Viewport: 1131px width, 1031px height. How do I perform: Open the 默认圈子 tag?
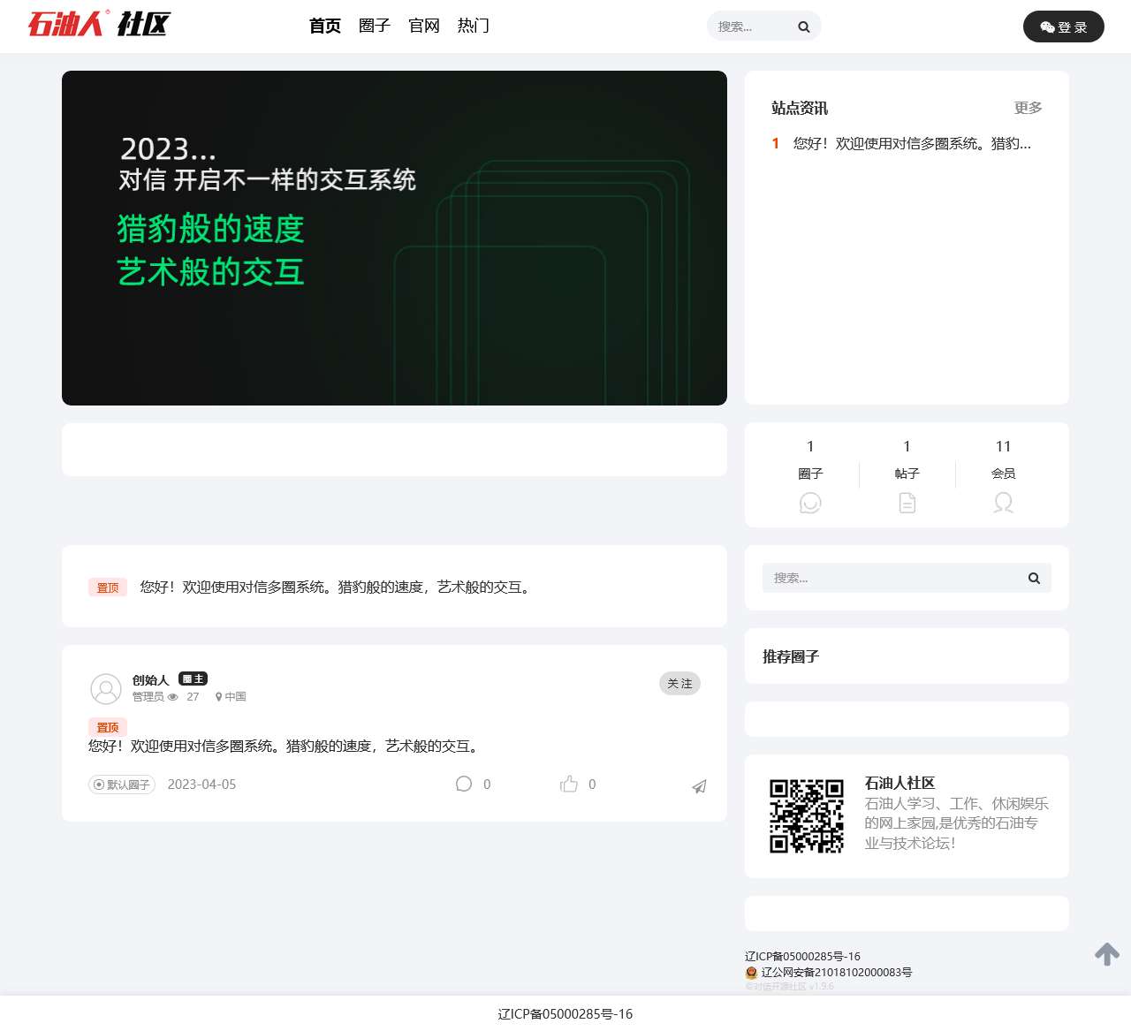point(122,785)
